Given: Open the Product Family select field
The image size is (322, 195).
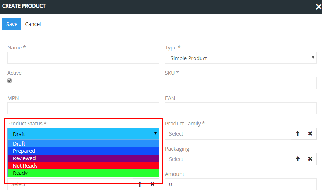Looking at the screenshot, I should click(x=228, y=134).
